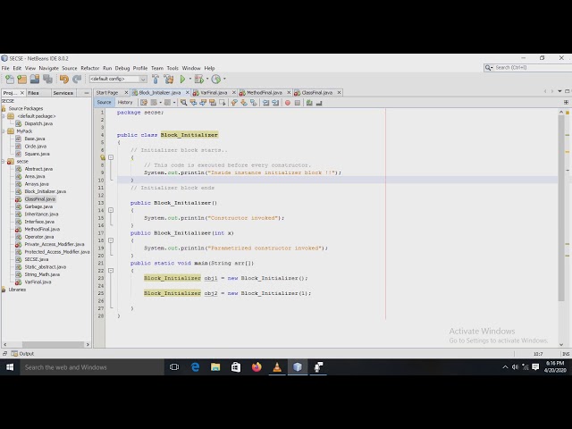Switch to the Source view button

tap(104, 103)
